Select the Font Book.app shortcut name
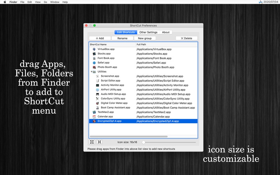The width and height of the screenshot is (280, 175). click(x=106, y=58)
